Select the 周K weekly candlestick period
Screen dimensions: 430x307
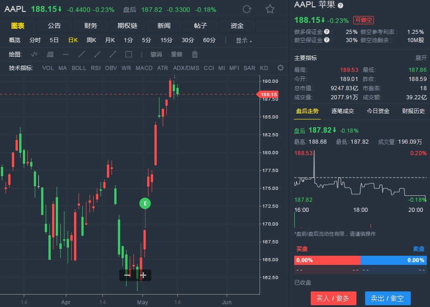click(91, 40)
